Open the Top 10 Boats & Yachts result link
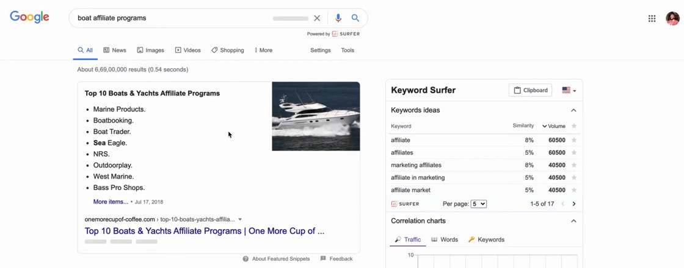This screenshot has width=684, height=268. coord(204,231)
